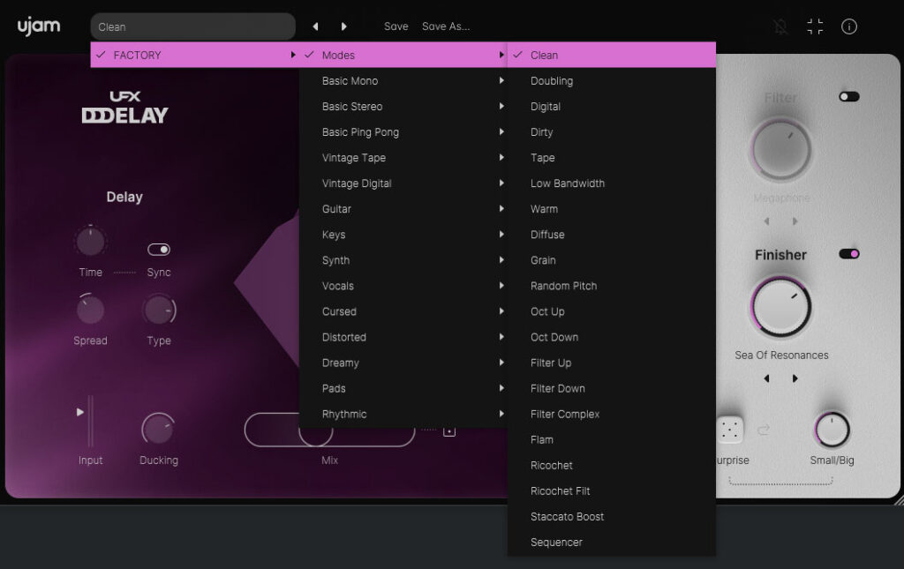Select the Oct Down preset
The height and width of the screenshot is (569, 904).
tap(611, 337)
